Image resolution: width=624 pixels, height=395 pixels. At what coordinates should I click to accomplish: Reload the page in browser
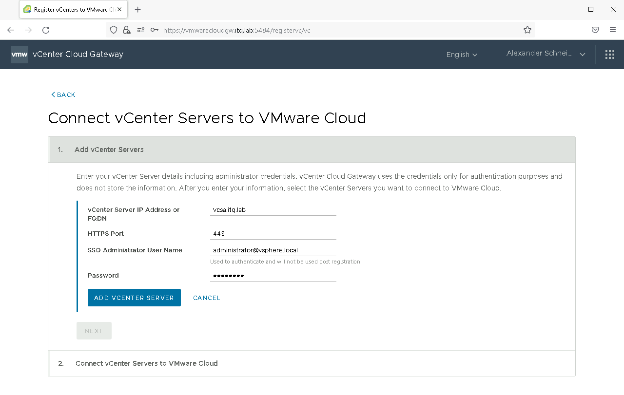coord(46,30)
